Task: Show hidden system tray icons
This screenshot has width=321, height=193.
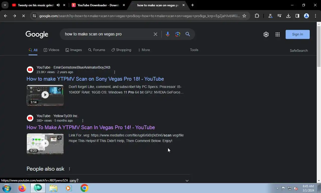Action: coord(277,188)
